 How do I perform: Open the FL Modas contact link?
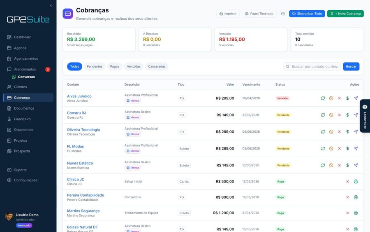click(x=75, y=147)
